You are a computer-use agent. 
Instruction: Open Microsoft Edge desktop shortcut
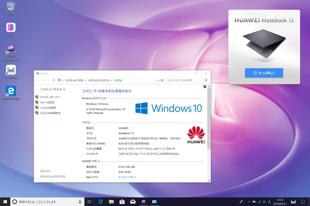[x=11, y=93]
